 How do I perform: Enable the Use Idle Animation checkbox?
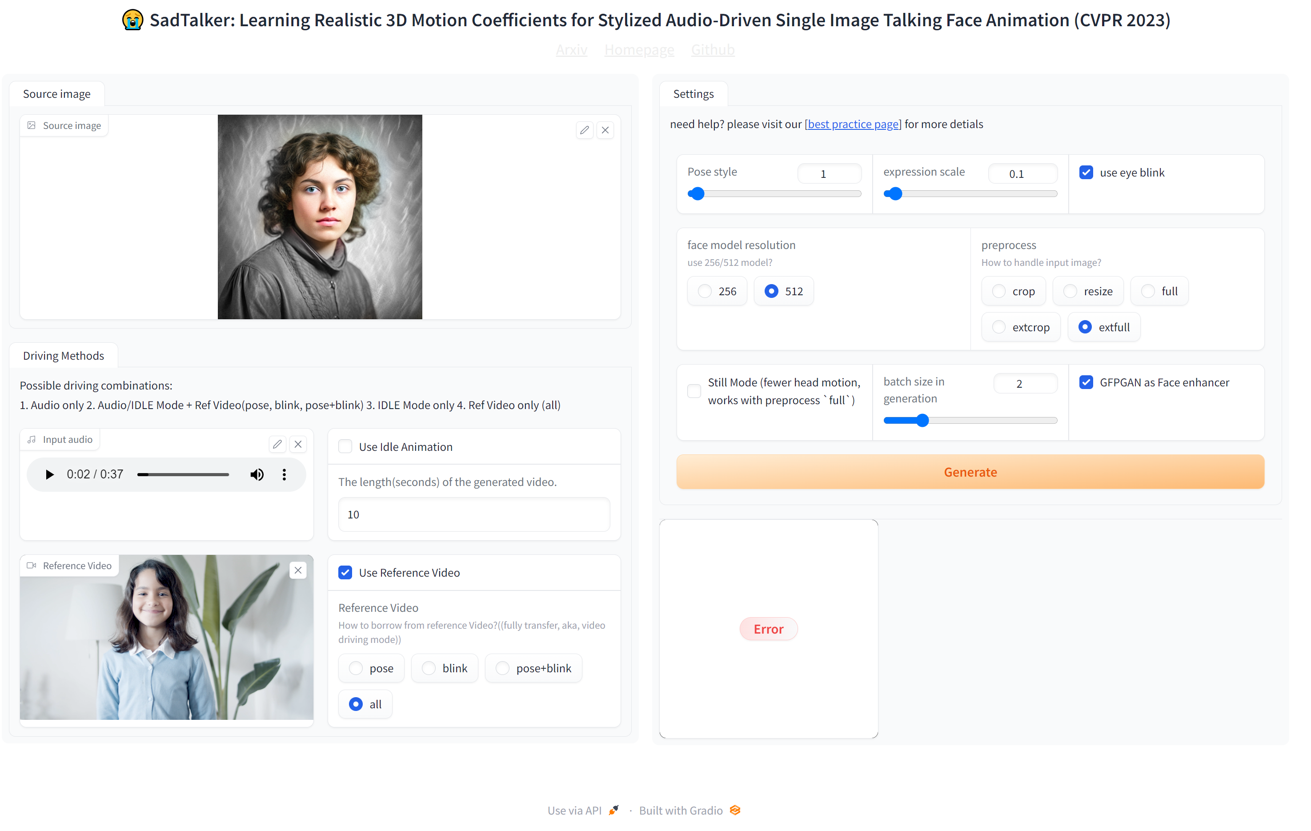(345, 446)
